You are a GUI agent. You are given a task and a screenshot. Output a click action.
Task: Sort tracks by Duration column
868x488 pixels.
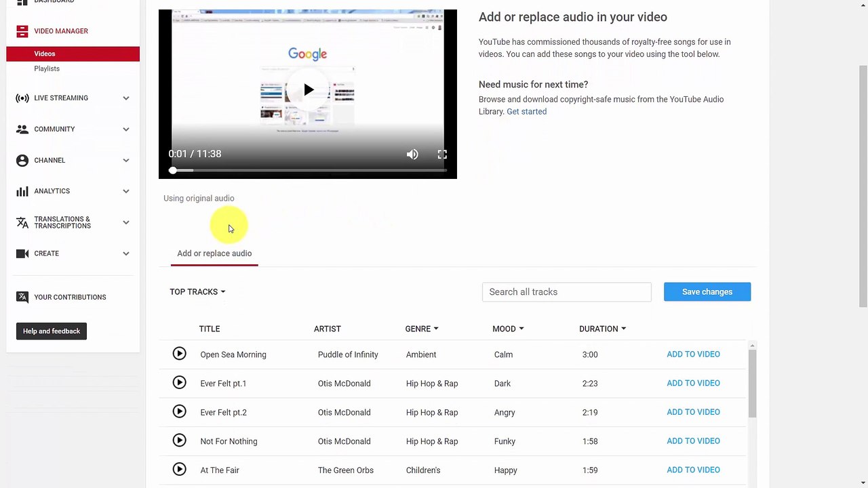(602, 329)
